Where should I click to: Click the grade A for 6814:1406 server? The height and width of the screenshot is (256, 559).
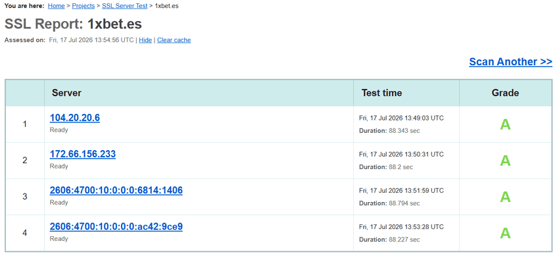point(505,197)
